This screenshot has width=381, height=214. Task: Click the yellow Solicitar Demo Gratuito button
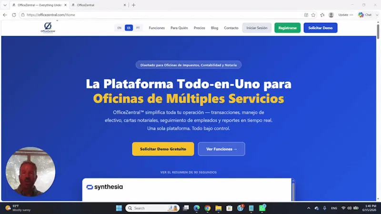(163, 149)
